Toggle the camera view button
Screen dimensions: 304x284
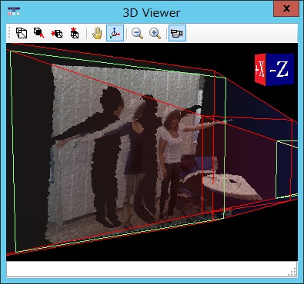click(x=177, y=33)
